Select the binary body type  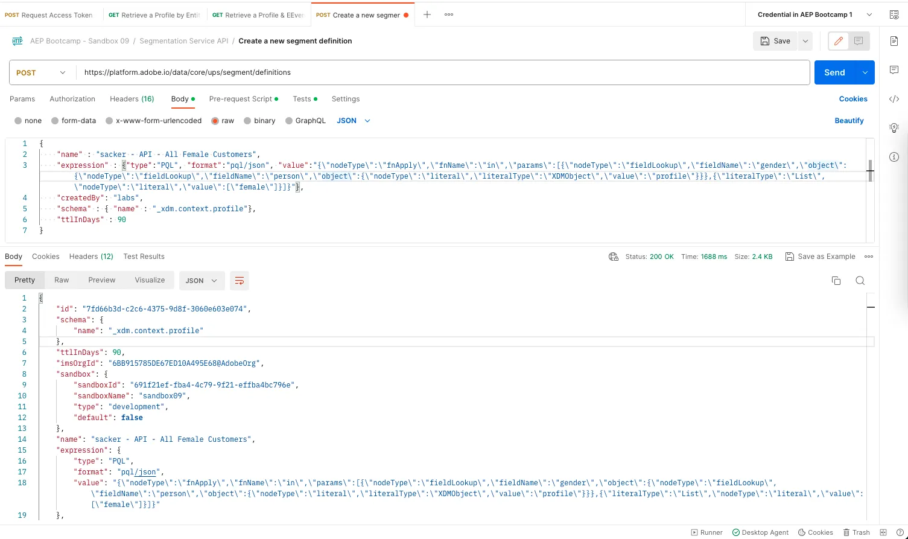pyautogui.click(x=259, y=121)
